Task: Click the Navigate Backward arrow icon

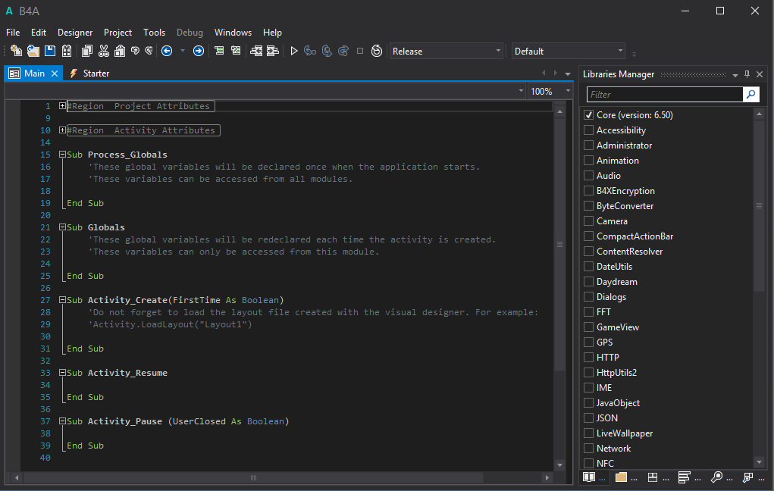Action: pos(166,51)
